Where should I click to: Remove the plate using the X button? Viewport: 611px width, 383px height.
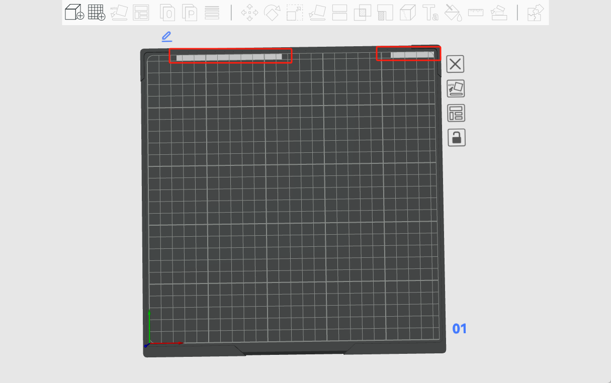[456, 64]
